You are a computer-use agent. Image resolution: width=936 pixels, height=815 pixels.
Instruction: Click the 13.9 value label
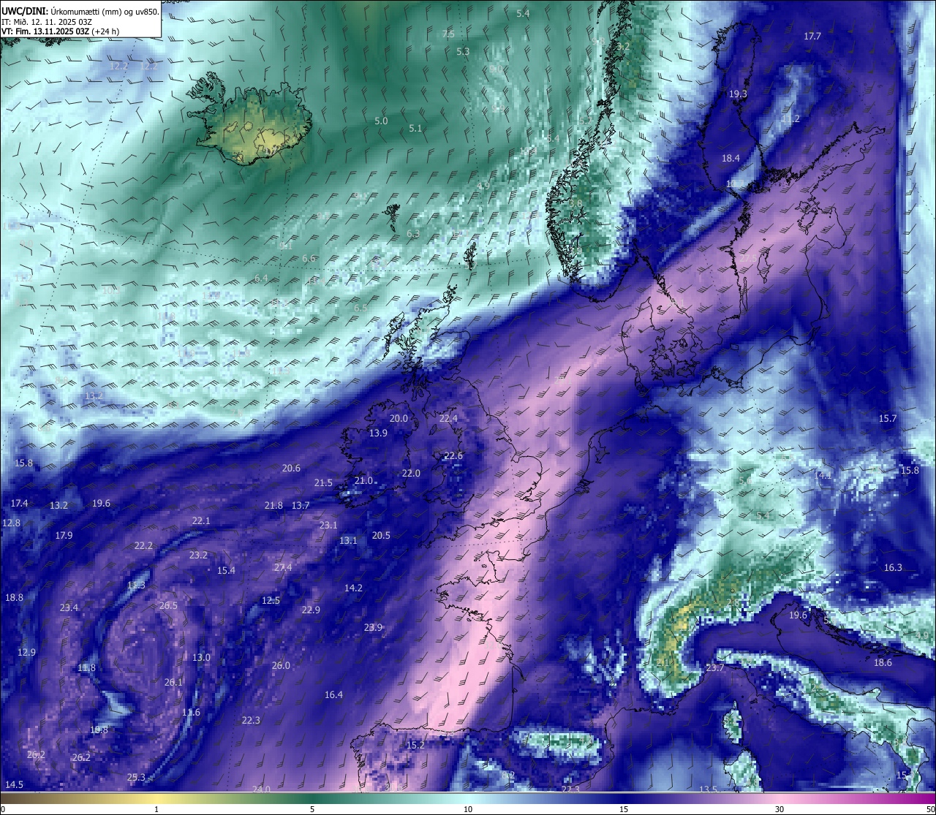pos(378,433)
